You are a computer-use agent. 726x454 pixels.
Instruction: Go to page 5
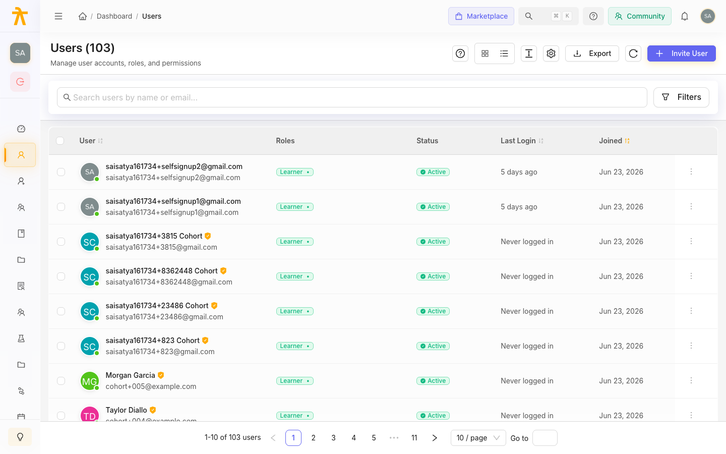pyautogui.click(x=374, y=438)
